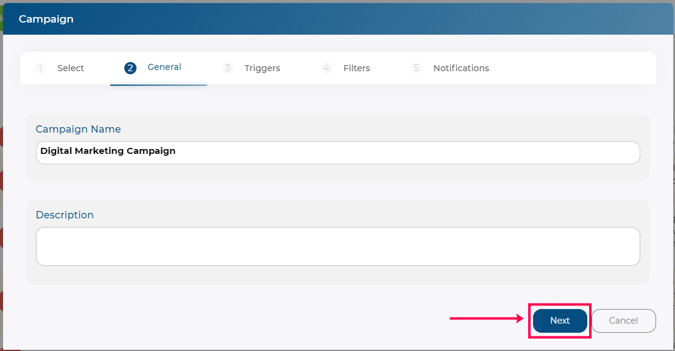Click blank step bar area after Notifications

tap(573, 68)
